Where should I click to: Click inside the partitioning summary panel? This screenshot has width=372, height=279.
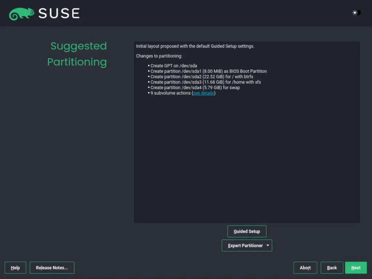click(247, 153)
